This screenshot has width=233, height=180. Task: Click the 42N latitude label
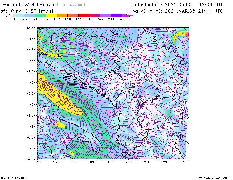pyautogui.click(x=33, y=104)
